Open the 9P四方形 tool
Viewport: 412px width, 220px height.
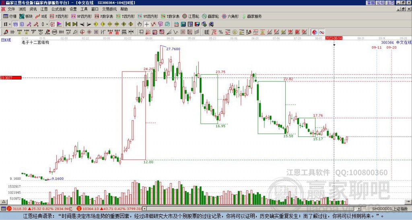(82, 16)
